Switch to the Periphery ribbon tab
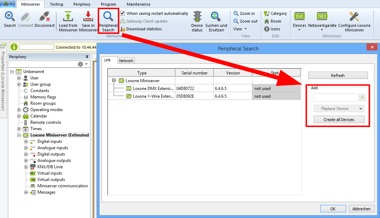The width and height of the screenshot is (380, 218). [x=82, y=4]
